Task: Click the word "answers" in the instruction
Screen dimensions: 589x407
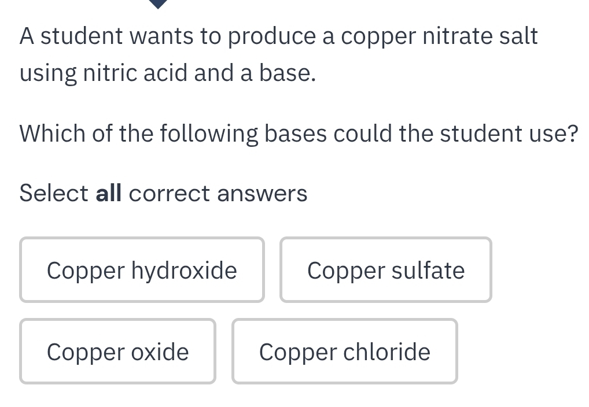Action: pyautogui.click(x=262, y=193)
